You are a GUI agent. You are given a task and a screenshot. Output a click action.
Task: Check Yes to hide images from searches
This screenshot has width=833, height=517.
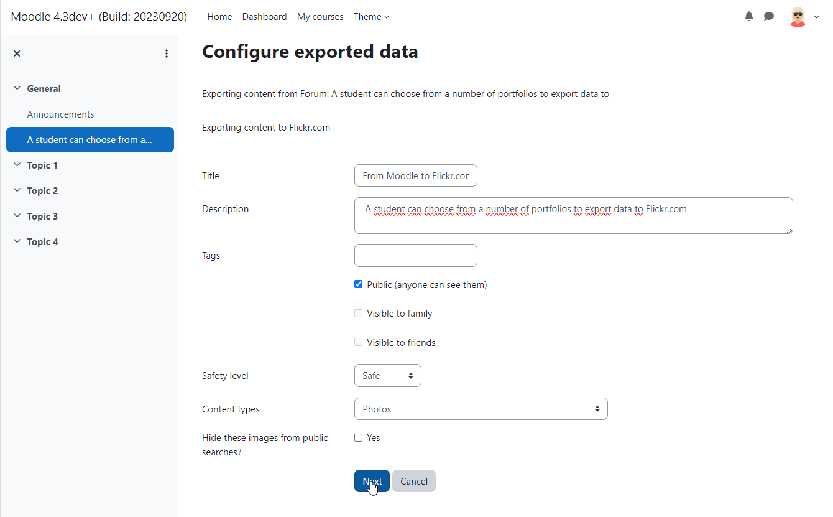[358, 438]
